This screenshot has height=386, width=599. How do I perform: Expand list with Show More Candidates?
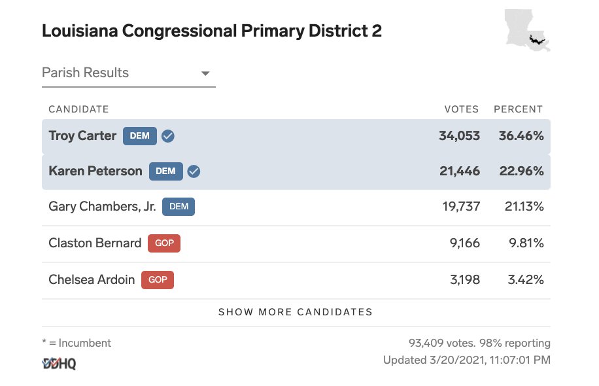tap(296, 312)
